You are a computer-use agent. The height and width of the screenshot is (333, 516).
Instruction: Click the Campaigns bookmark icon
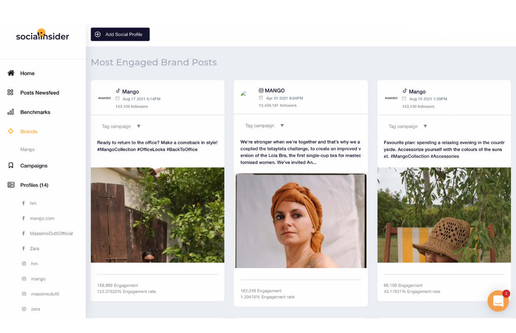pos(11,165)
